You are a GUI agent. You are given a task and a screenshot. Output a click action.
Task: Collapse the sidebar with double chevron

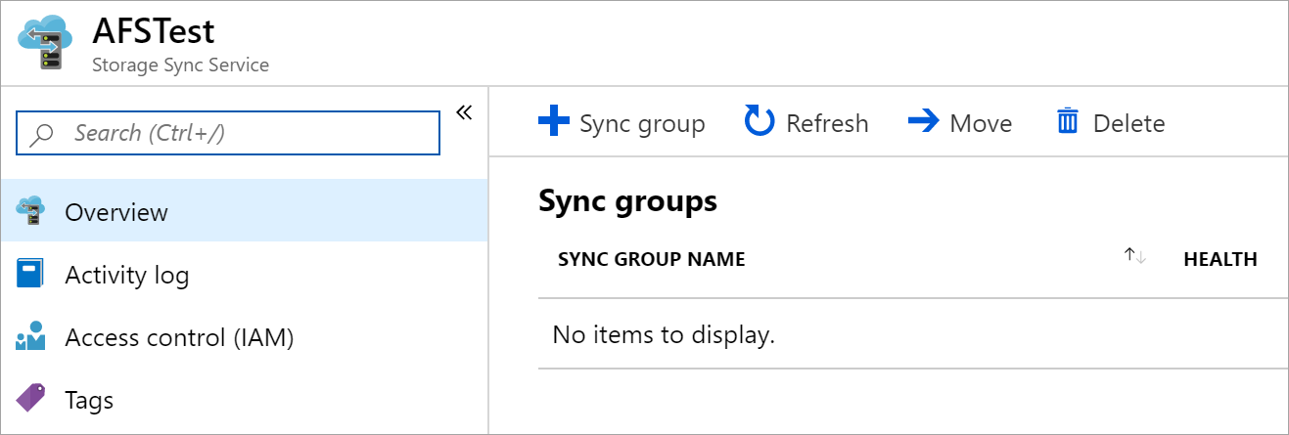465,113
